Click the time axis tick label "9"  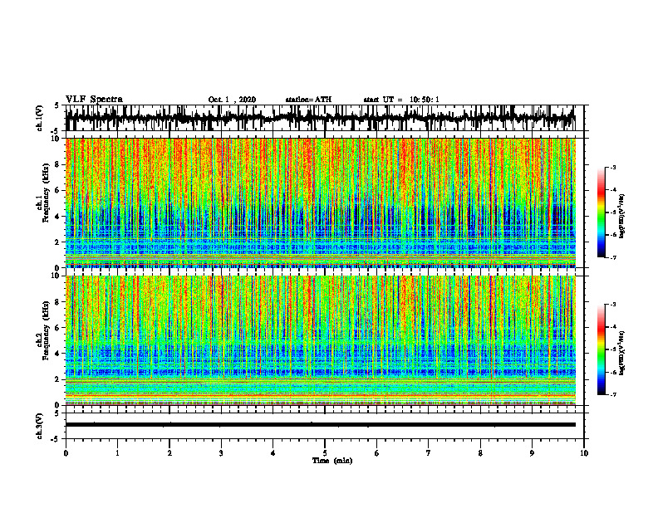[532, 453]
